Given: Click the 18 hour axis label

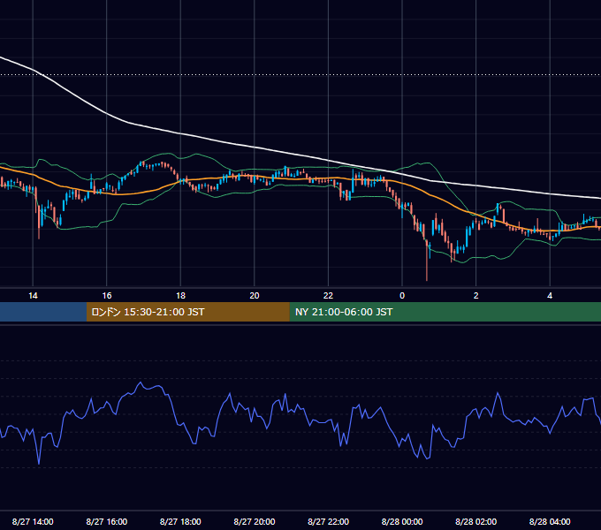Looking at the screenshot, I should (180, 296).
